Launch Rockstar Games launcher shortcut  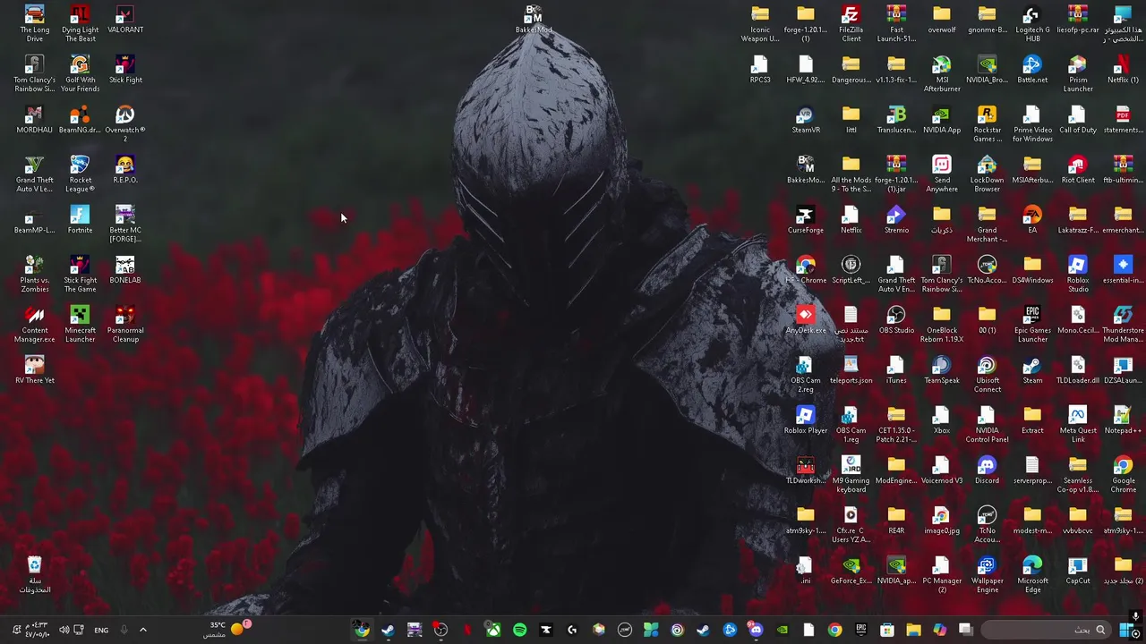point(987,123)
